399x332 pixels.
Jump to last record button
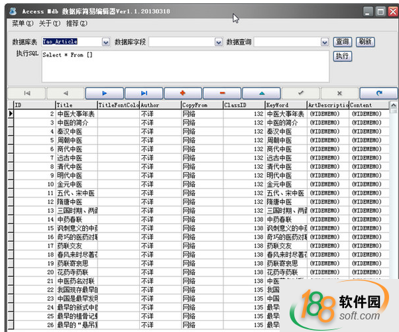pos(143,93)
